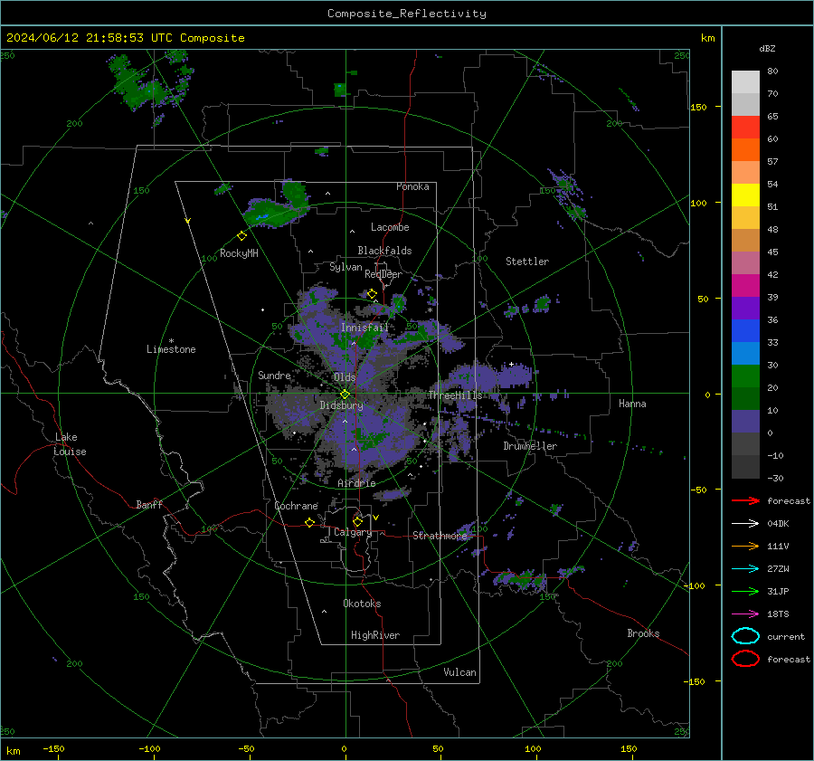Click the ThreeHills city label
This screenshot has width=814, height=761.
click(455, 395)
